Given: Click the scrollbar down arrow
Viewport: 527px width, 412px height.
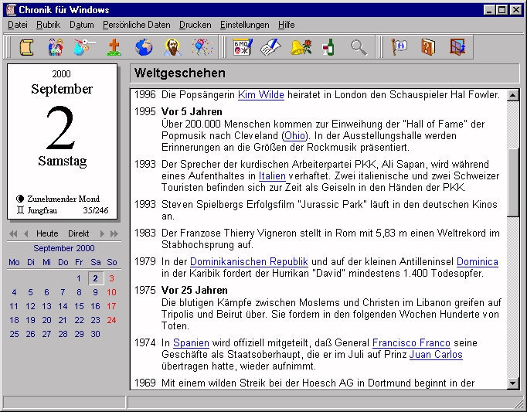Looking at the screenshot, I should tap(513, 383).
